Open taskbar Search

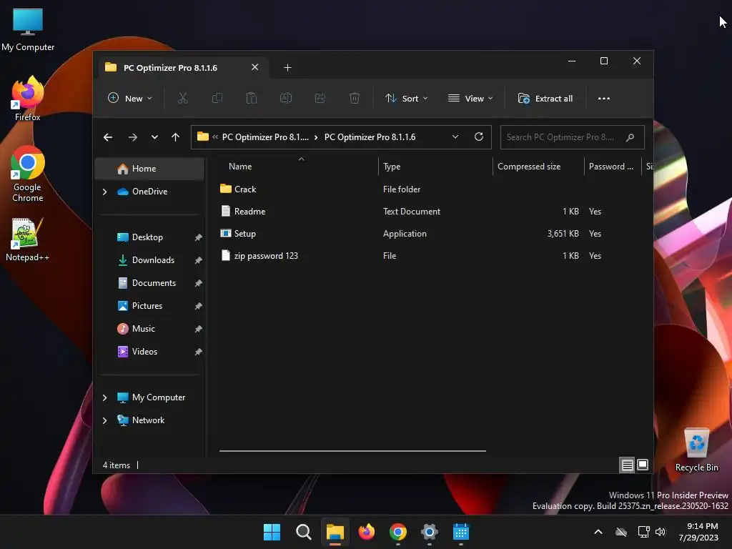pos(303,532)
